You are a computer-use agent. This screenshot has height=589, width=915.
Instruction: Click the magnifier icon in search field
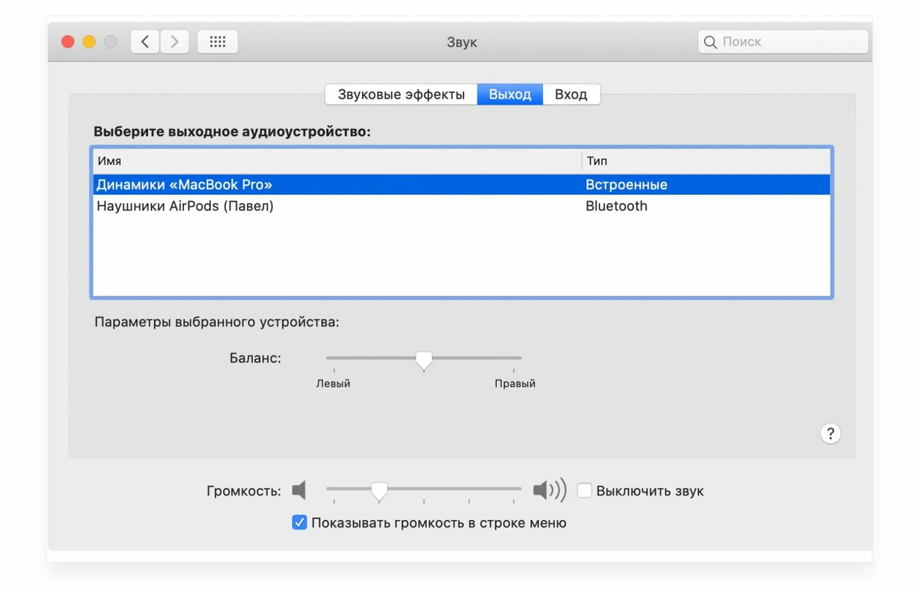tap(710, 42)
